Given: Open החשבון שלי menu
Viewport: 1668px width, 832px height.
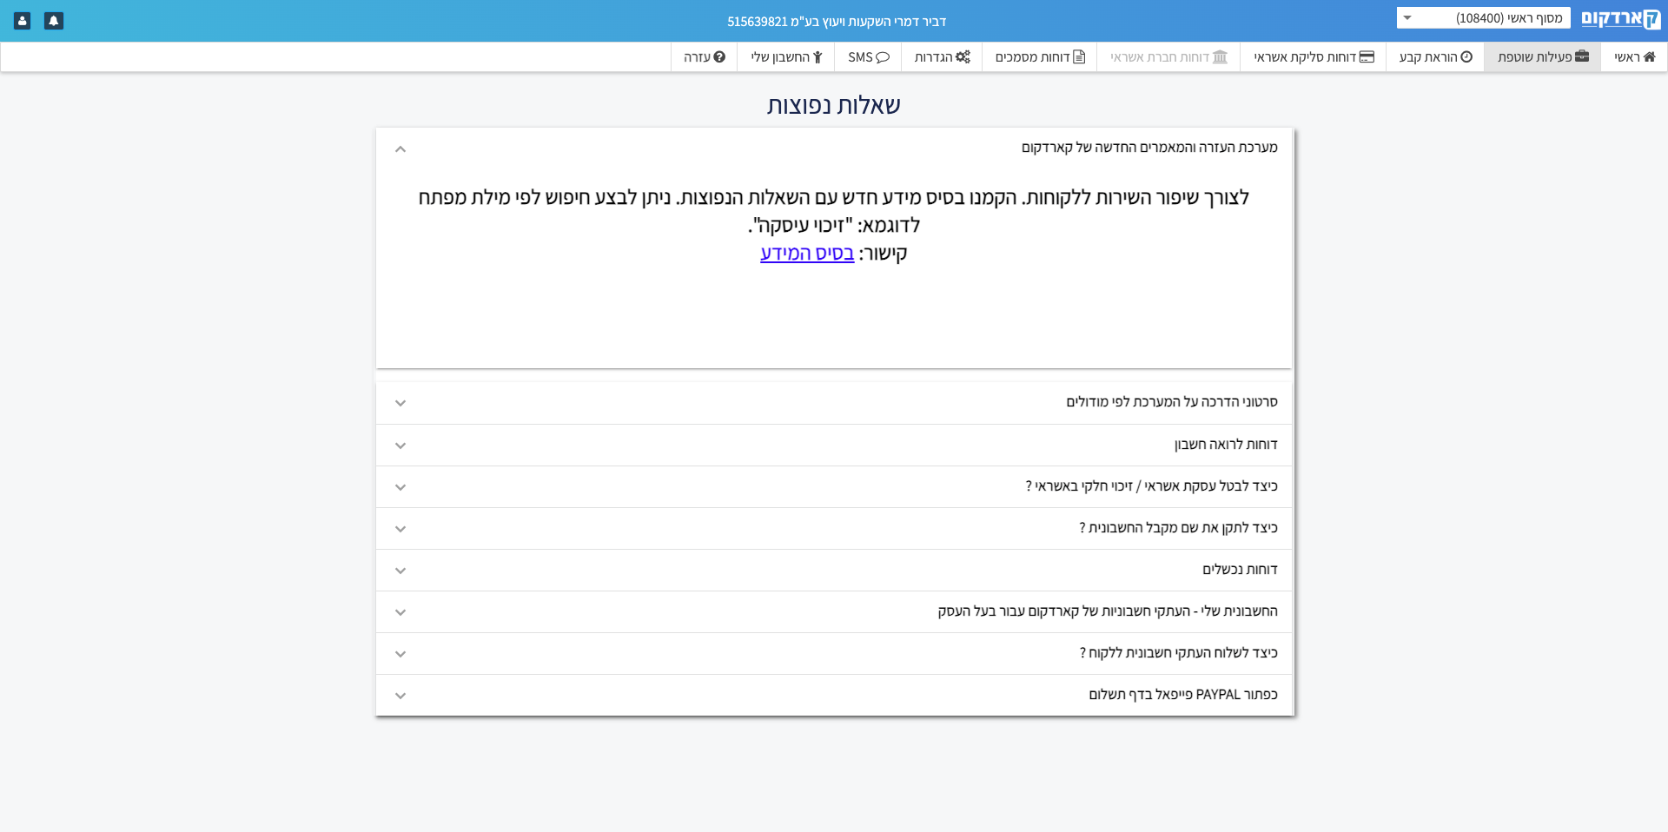Looking at the screenshot, I should click(x=786, y=57).
